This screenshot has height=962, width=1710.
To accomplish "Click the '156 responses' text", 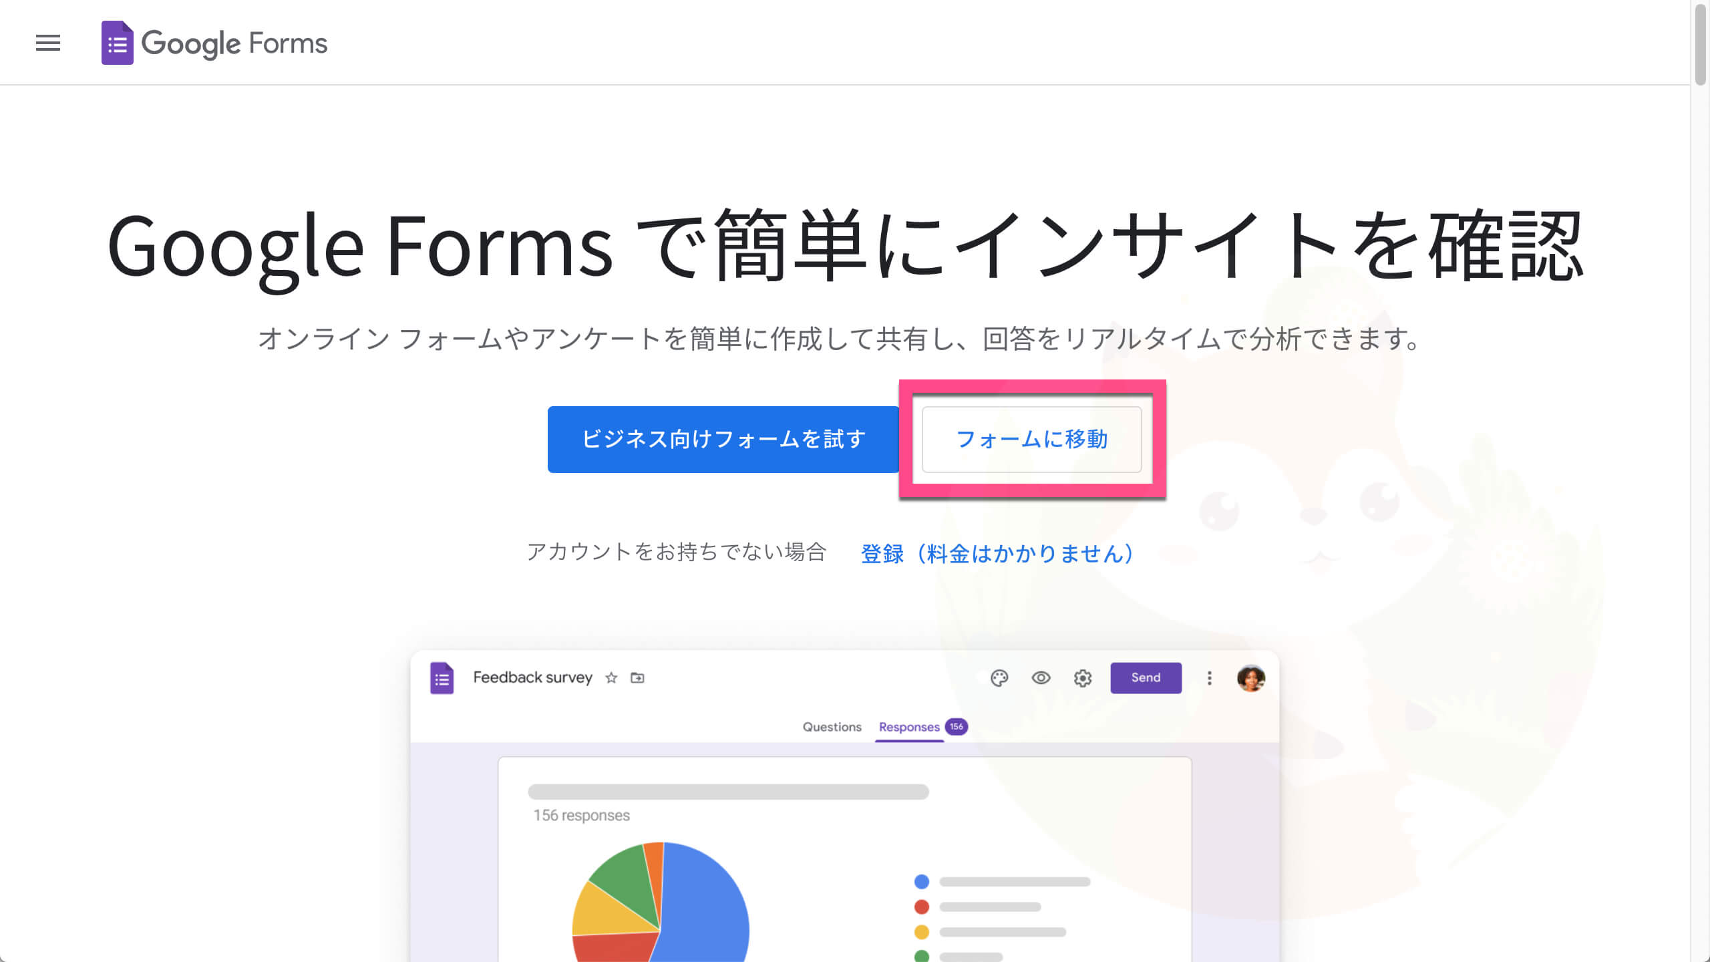I will [581, 815].
